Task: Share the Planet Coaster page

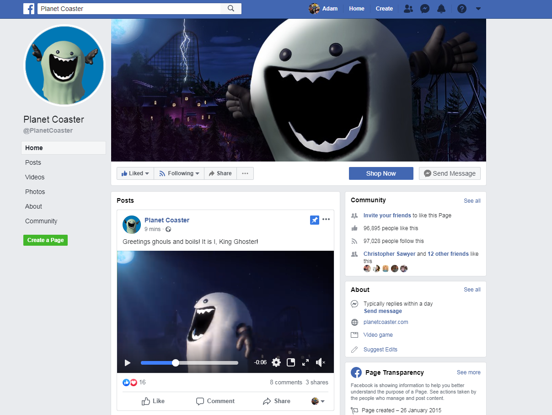Action: point(220,173)
